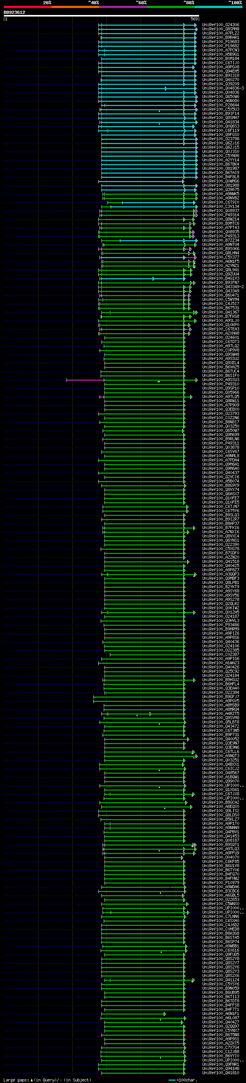246x1083 pixels.
Task: Select the UniRef100_B9I318 label
Action: pyautogui.click(x=221, y=76)
